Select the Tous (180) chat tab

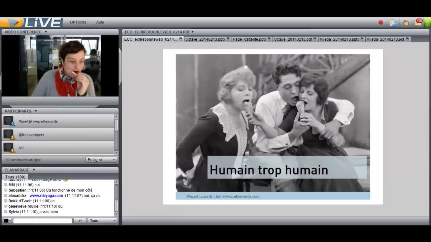[15, 177]
